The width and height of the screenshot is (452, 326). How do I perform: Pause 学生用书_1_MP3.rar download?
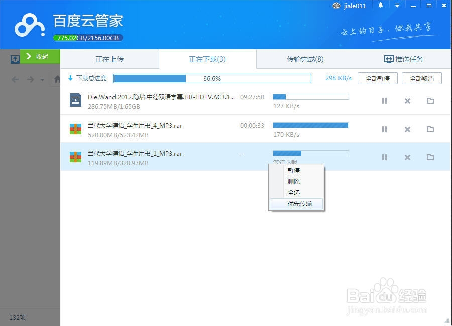384,157
